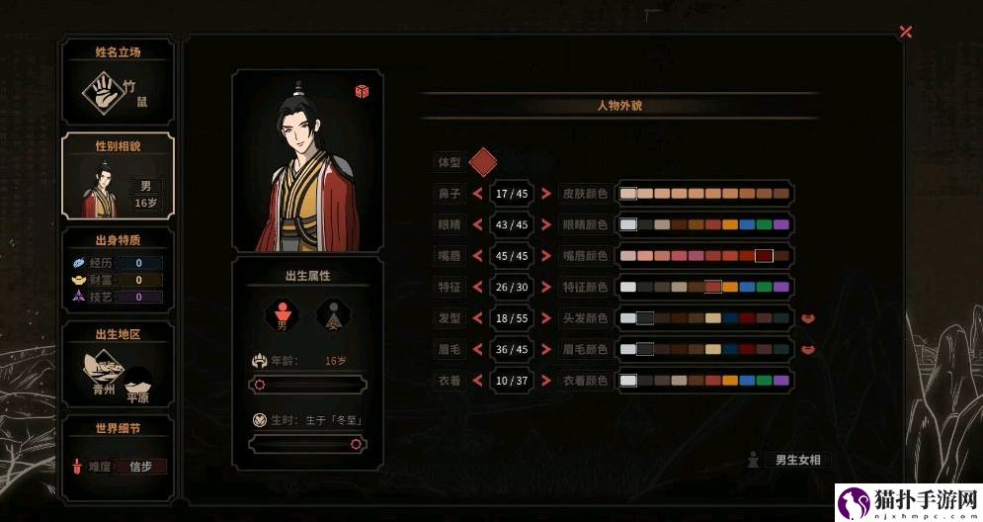Click the 平原 terrain icon
This screenshot has width=983, height=522.
(x=138, y=383)
